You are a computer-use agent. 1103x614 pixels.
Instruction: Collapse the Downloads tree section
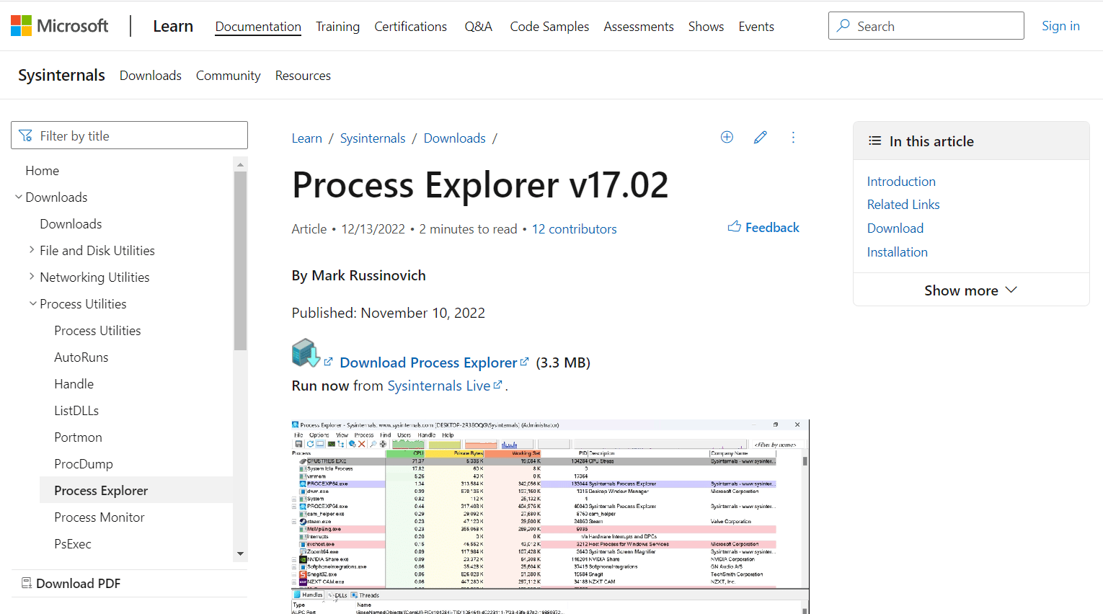19,197
